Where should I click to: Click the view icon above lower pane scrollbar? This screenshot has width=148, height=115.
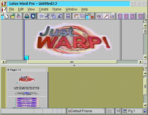(145, 69)
